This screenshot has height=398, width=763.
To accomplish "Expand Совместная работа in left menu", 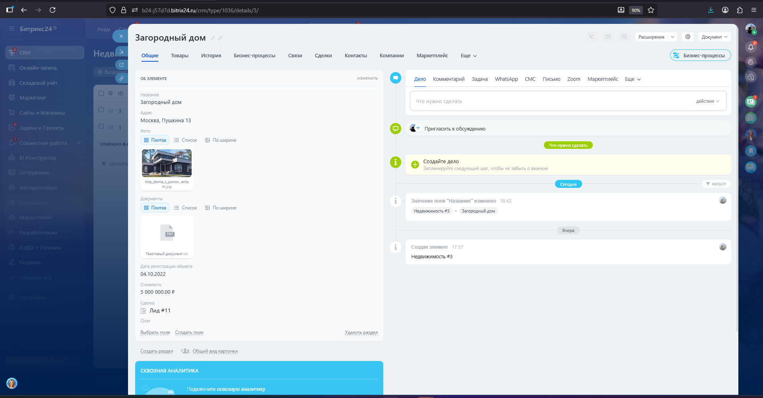I will 79,143.
